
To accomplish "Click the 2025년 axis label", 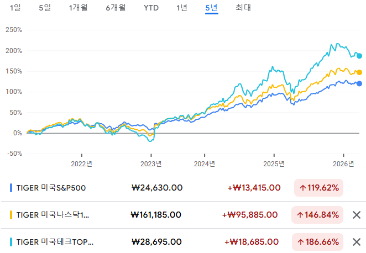I will tap(274, 164).
